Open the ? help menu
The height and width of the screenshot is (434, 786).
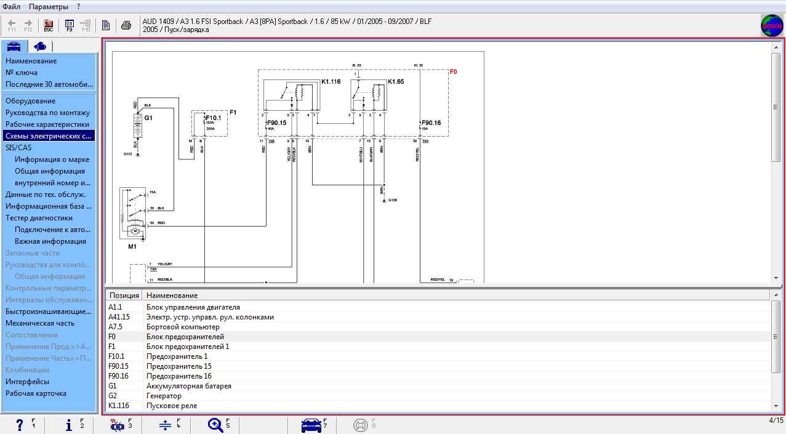[78, 6]
